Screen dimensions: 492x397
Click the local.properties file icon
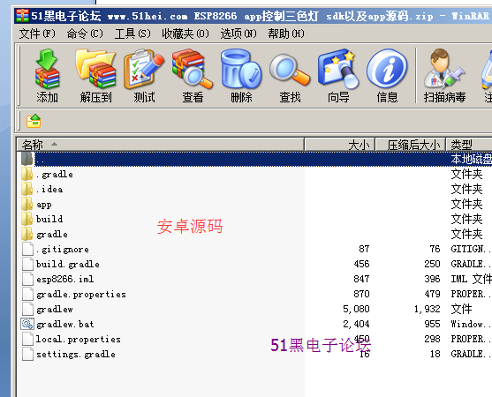pos(27,339)
